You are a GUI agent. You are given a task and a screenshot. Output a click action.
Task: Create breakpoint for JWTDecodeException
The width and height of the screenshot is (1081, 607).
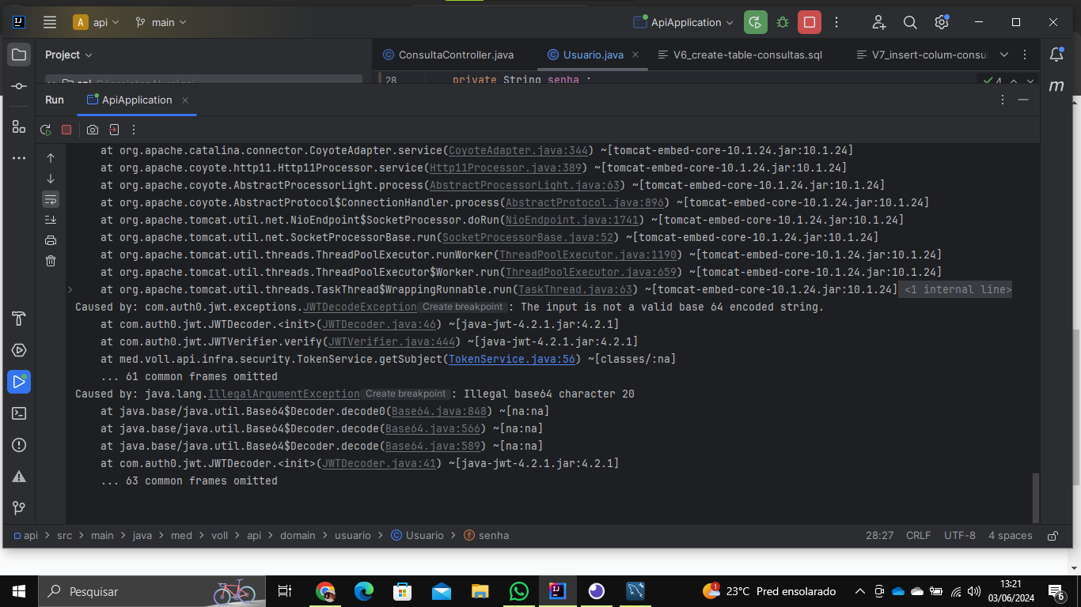pyautogui.click(x=462, y=307)
